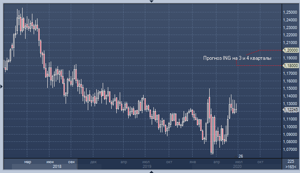300x173 pixels.
Task: Click the дек month label on time axis
Action: (x=93, y=161)
